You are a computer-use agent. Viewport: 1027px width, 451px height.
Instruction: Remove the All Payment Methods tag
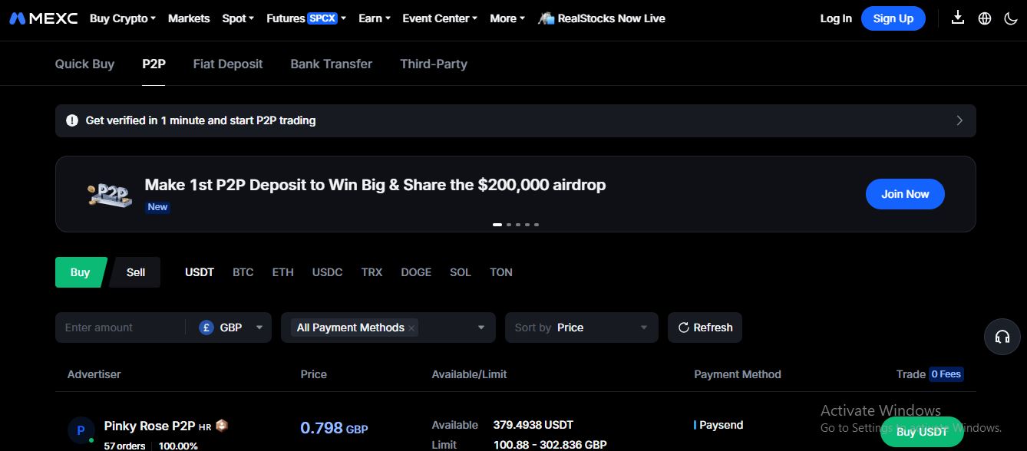(411, 328)
